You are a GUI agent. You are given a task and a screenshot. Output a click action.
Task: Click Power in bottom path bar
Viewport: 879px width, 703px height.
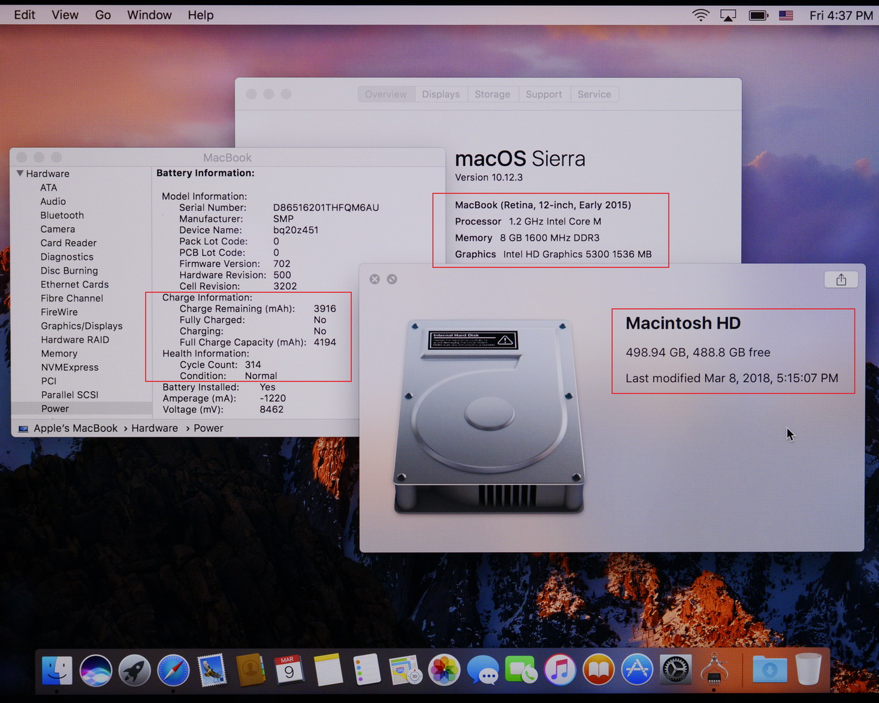[x=208, y=428]
